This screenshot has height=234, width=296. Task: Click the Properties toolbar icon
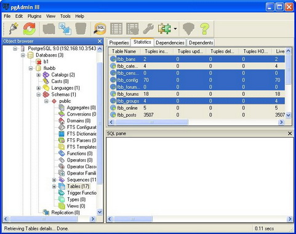click(x=49, y=28)
